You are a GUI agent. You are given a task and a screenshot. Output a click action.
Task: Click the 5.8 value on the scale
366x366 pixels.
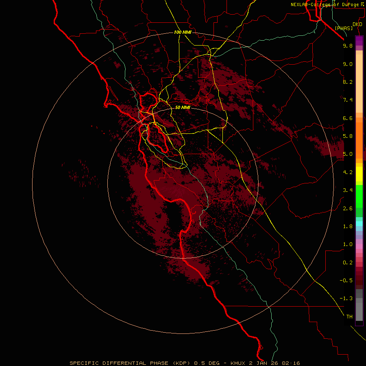coord(348,136)
